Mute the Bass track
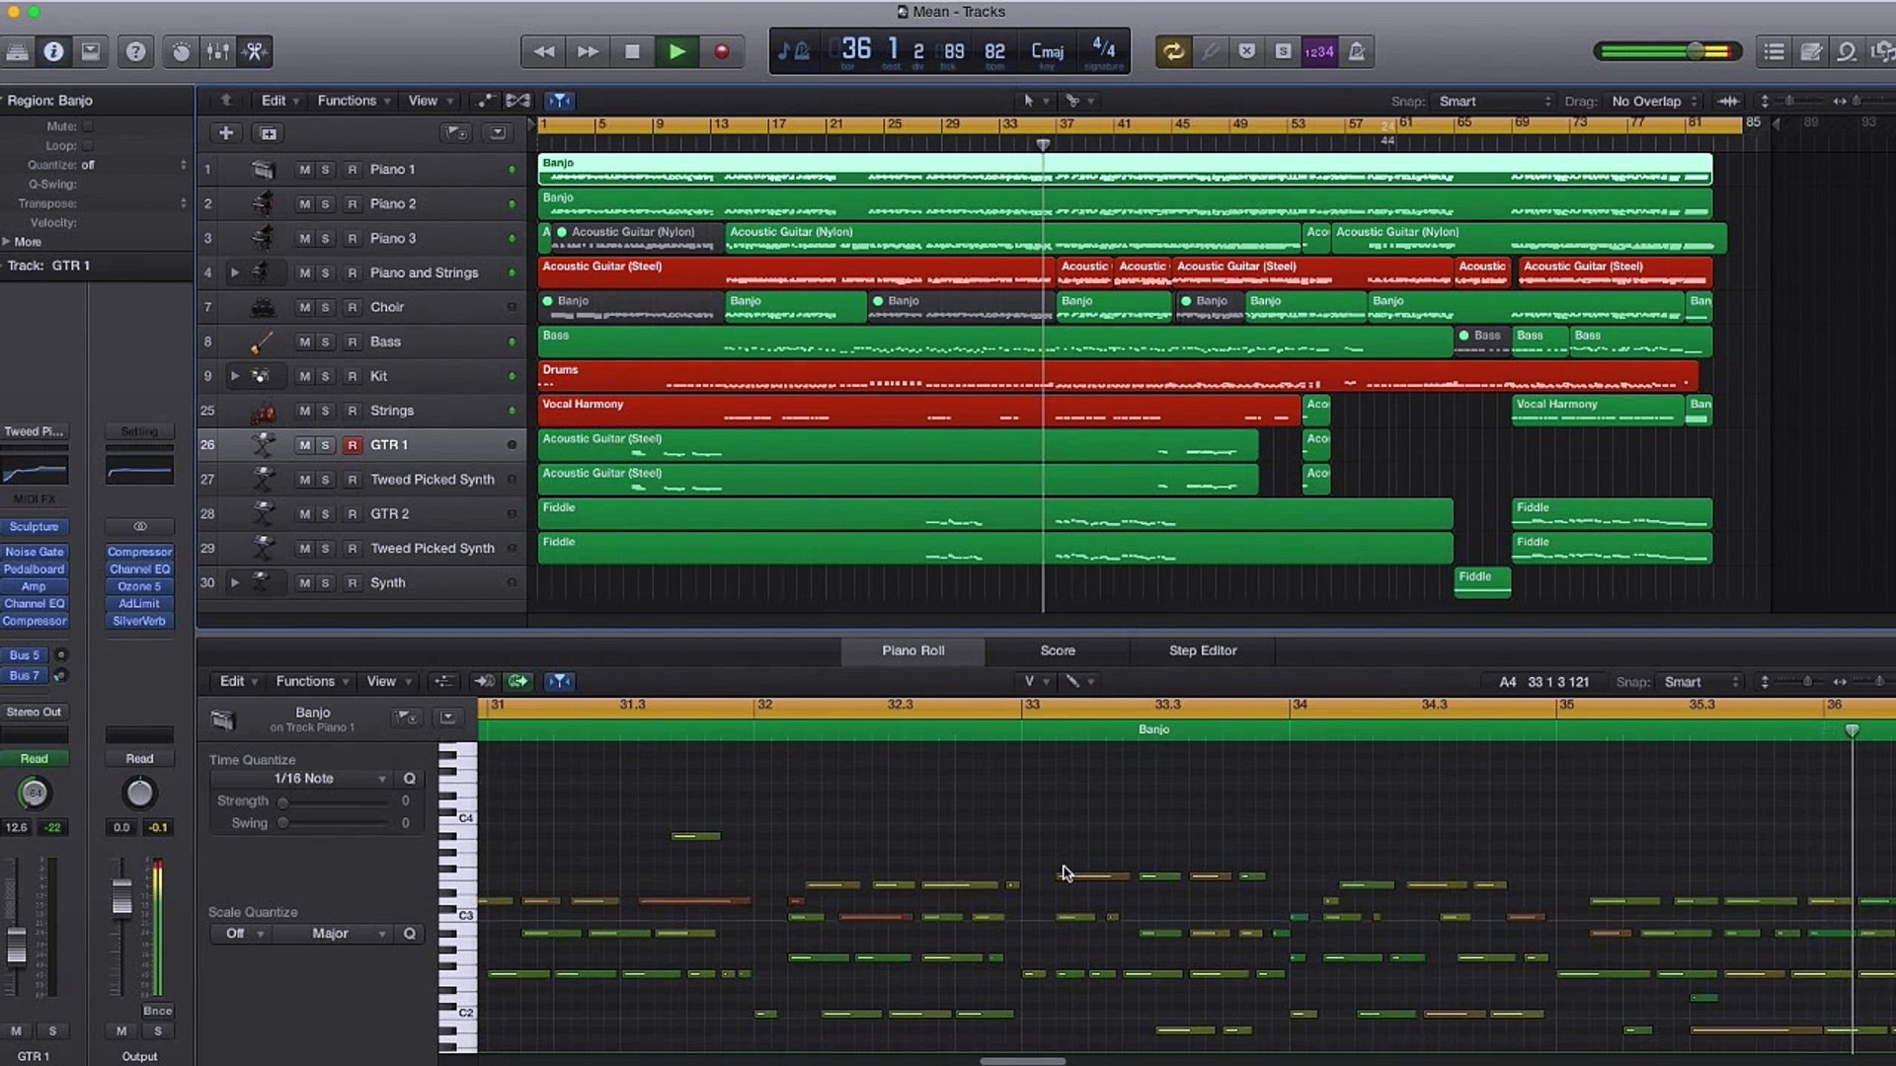1896x1066 pixels. click(x=304, y=342)
